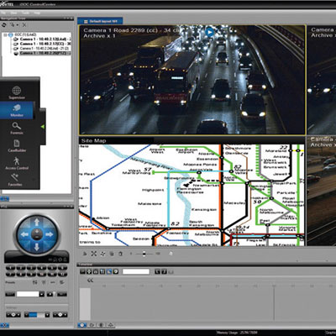Click the last icon in the Presets row
The image size is (336, 336).
62,282
